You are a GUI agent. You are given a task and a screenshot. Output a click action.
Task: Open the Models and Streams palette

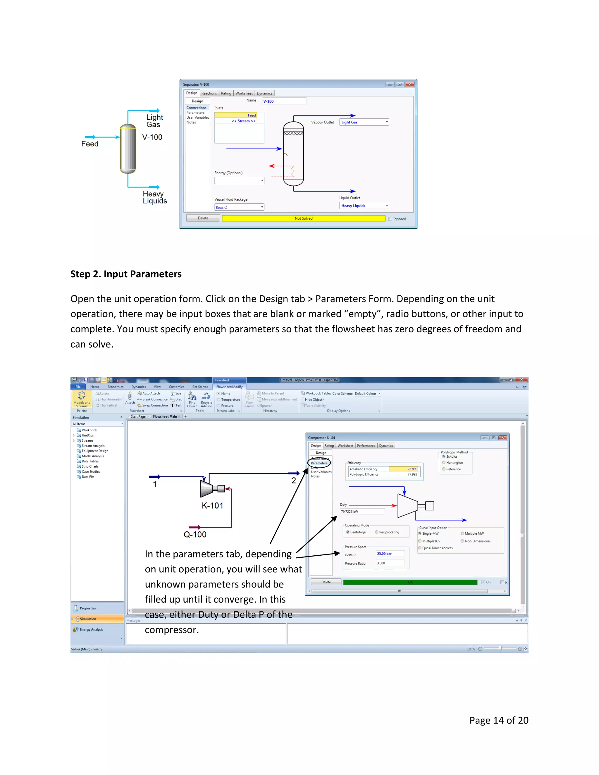82,399
